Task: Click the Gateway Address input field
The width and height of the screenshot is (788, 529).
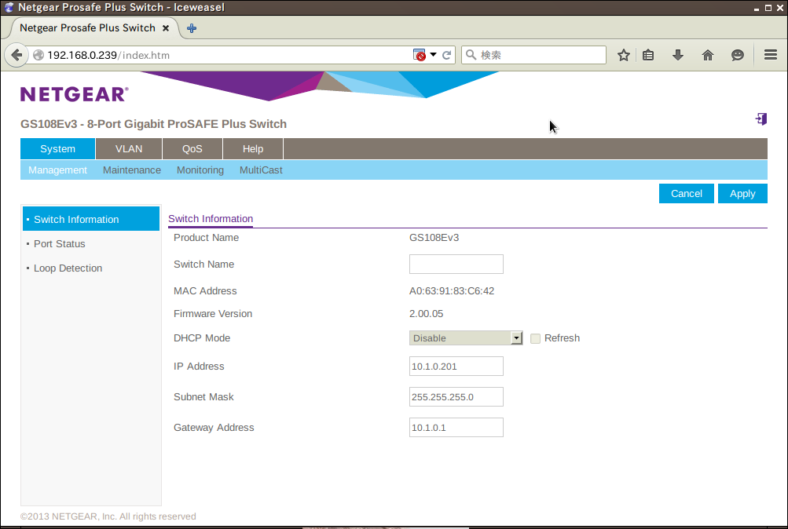Action: point(456,428)
